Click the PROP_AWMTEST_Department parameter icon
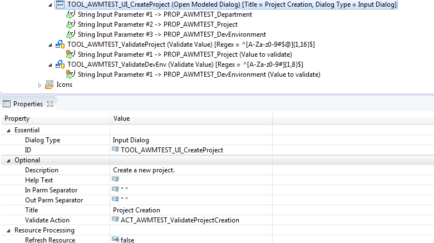Screen dimensions: 434x243 pyautogui.click(x=71, y=14)
